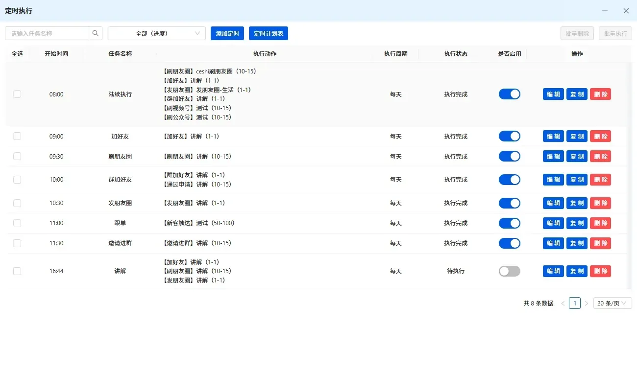The width and height of the screenshot is (637, 373).
Task: Edit the 10:30 发朋友圈 task
Action: point(553,203)
